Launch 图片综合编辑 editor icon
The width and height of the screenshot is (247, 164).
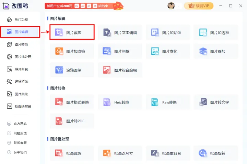(107, 70)
